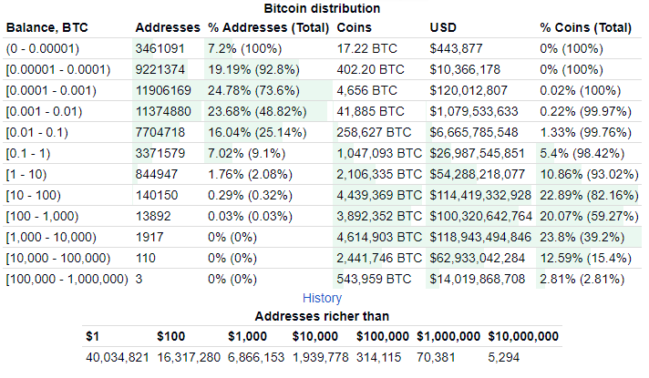Select the % Coins (Total) header

click(x=585, y=27)
